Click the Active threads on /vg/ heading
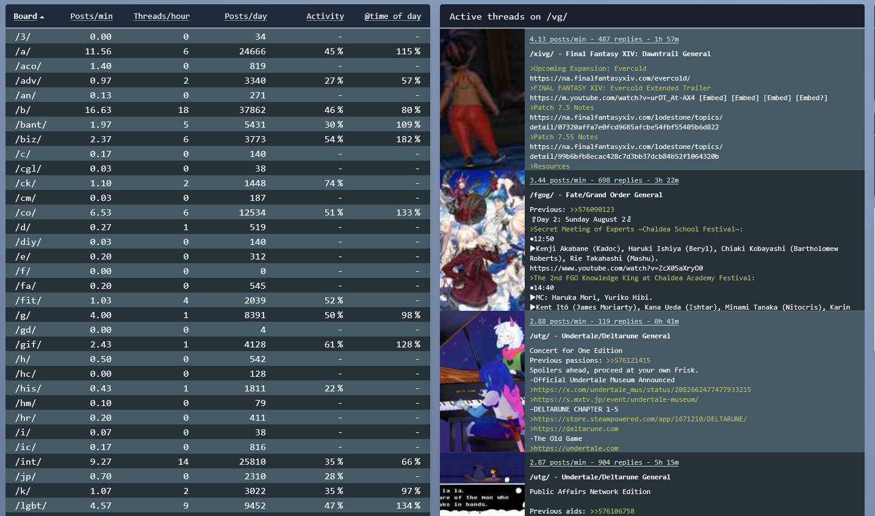This screenshot has width=875, height=516. (x=508, y=16)
